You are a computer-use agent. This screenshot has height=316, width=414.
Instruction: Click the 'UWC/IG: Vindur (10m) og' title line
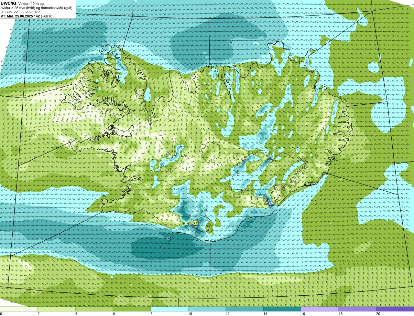point(22,3)
